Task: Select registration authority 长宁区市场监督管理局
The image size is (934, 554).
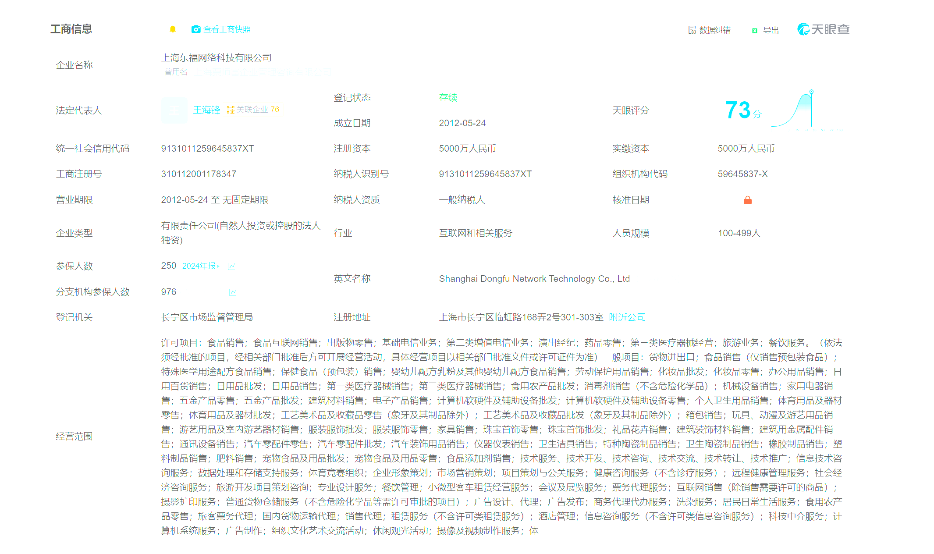Action: pyautogui.click(x=207, y=317)
